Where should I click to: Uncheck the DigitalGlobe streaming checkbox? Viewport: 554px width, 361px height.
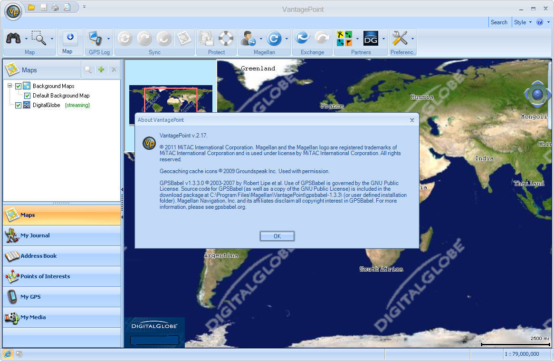tap(18, 105)
